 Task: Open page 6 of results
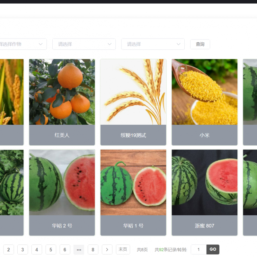(x=65, y=250)
